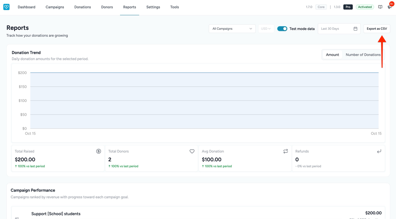Click the 1.3.0 version number
This screenshot has width=396, height=219.
click(x=337, y=7)
